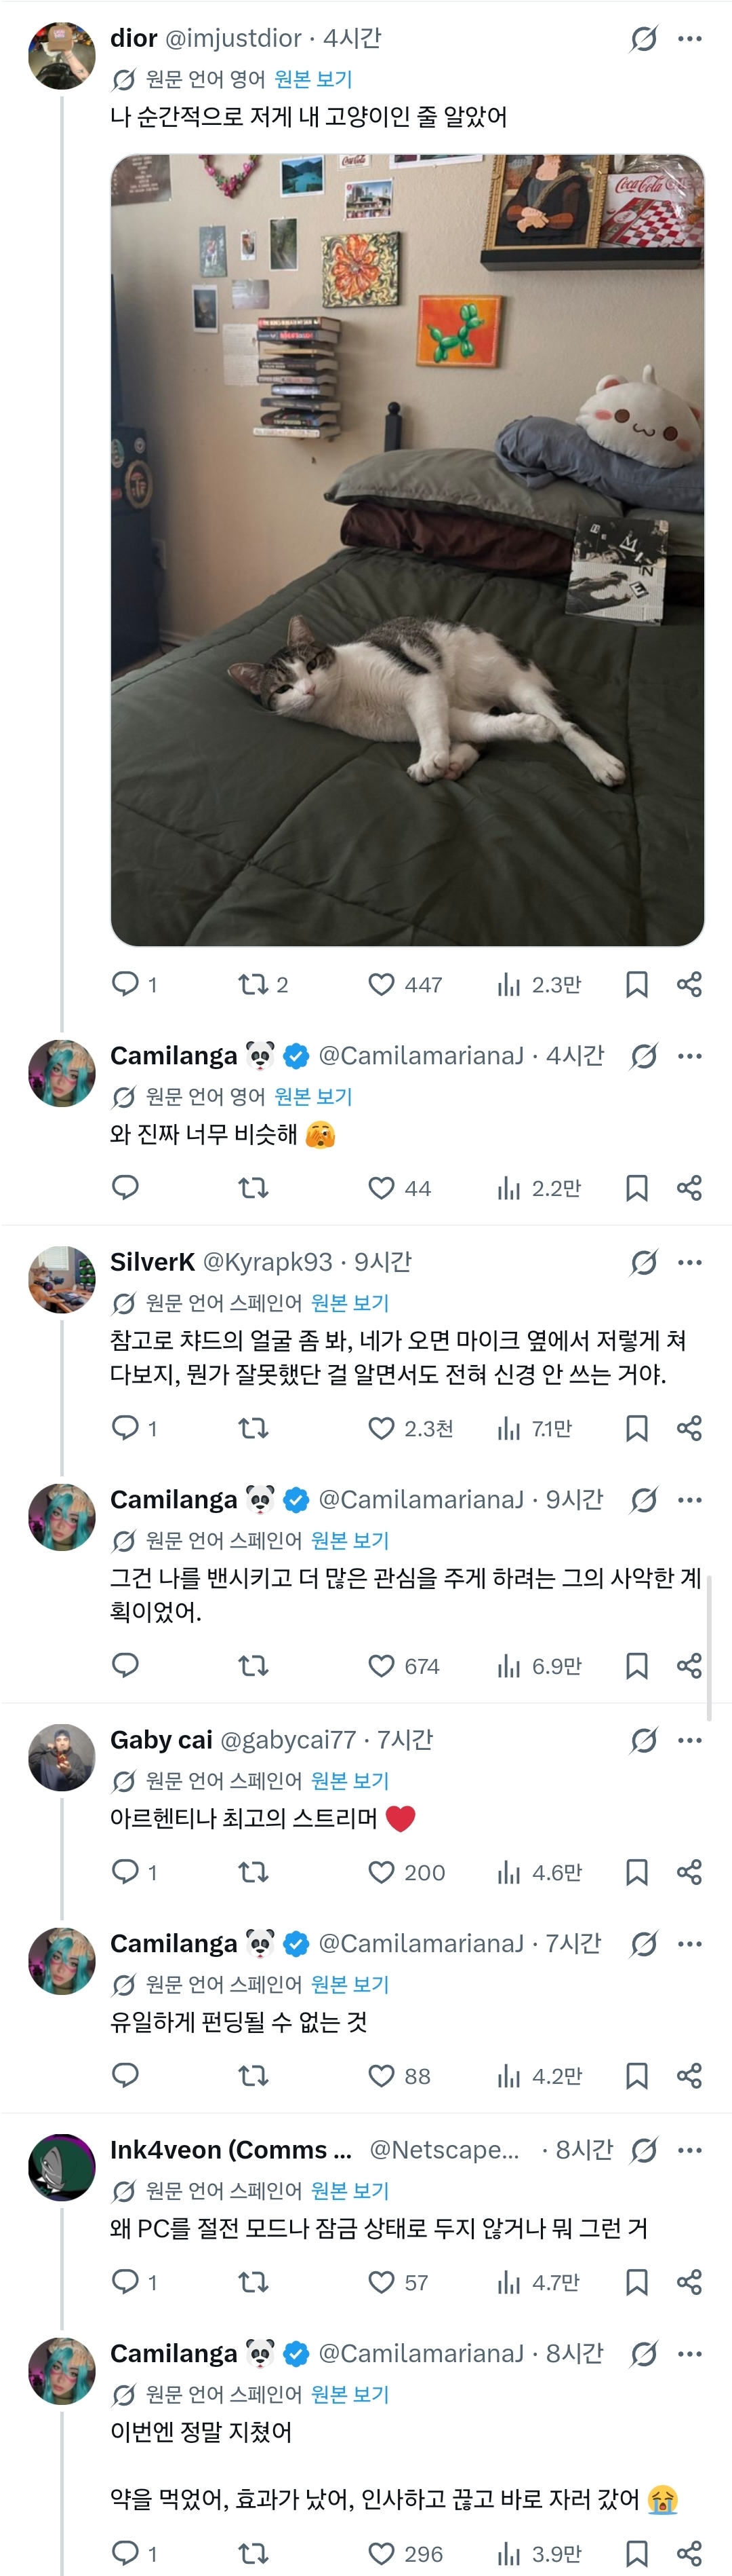Like SilverK's reply with 2.3천 likes
This screenshot has height=2576, width=732.
(382, 1428)
